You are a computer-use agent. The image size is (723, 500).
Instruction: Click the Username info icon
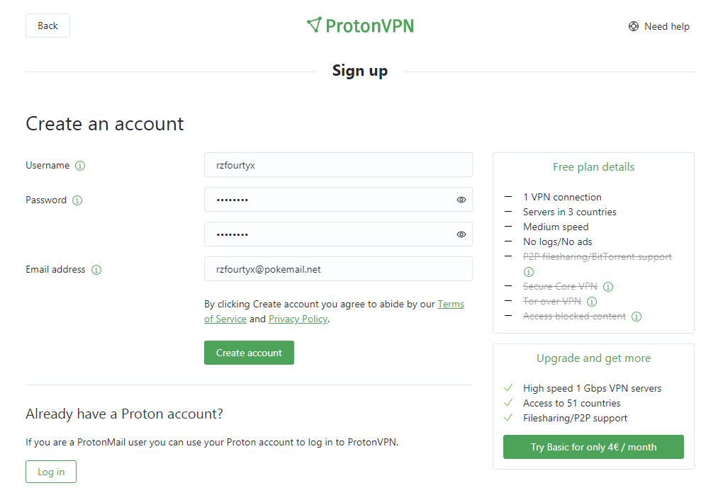(x=80, y=166)
